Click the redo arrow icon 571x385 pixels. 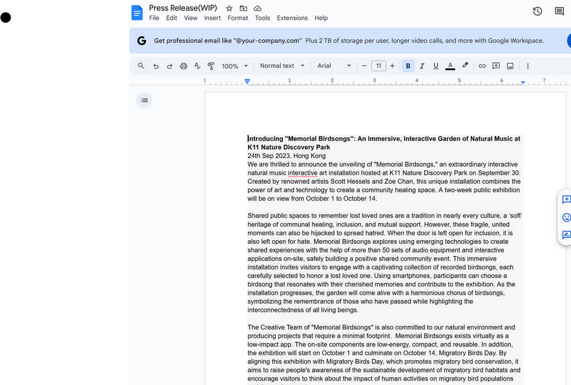tap(169, 66)
